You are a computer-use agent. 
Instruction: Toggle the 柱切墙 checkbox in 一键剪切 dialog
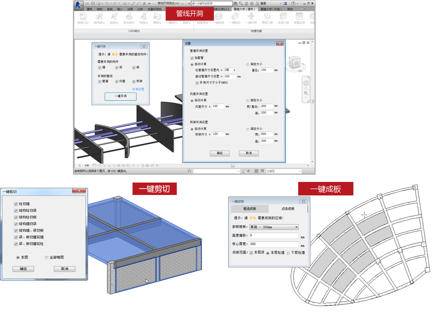tap(16, 204)
